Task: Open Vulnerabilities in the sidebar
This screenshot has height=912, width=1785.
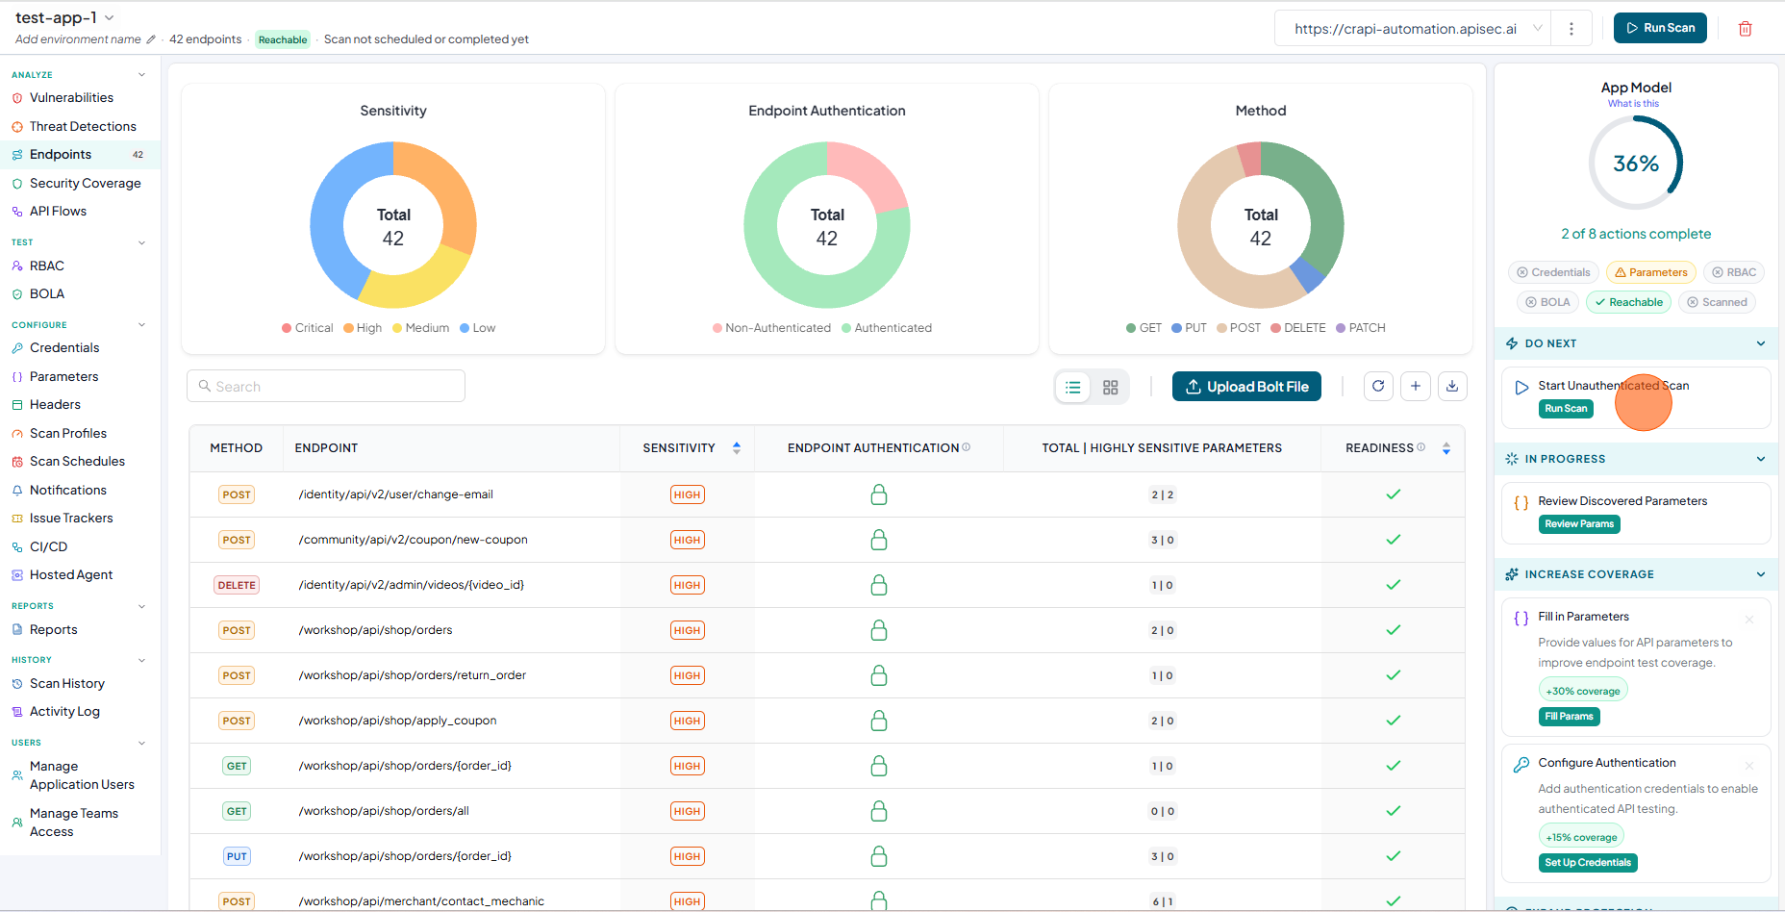Action: pyautogui.click(x=71, y=98)
